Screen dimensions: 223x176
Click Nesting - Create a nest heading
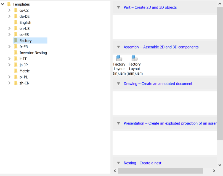click(x=142, y=163)
